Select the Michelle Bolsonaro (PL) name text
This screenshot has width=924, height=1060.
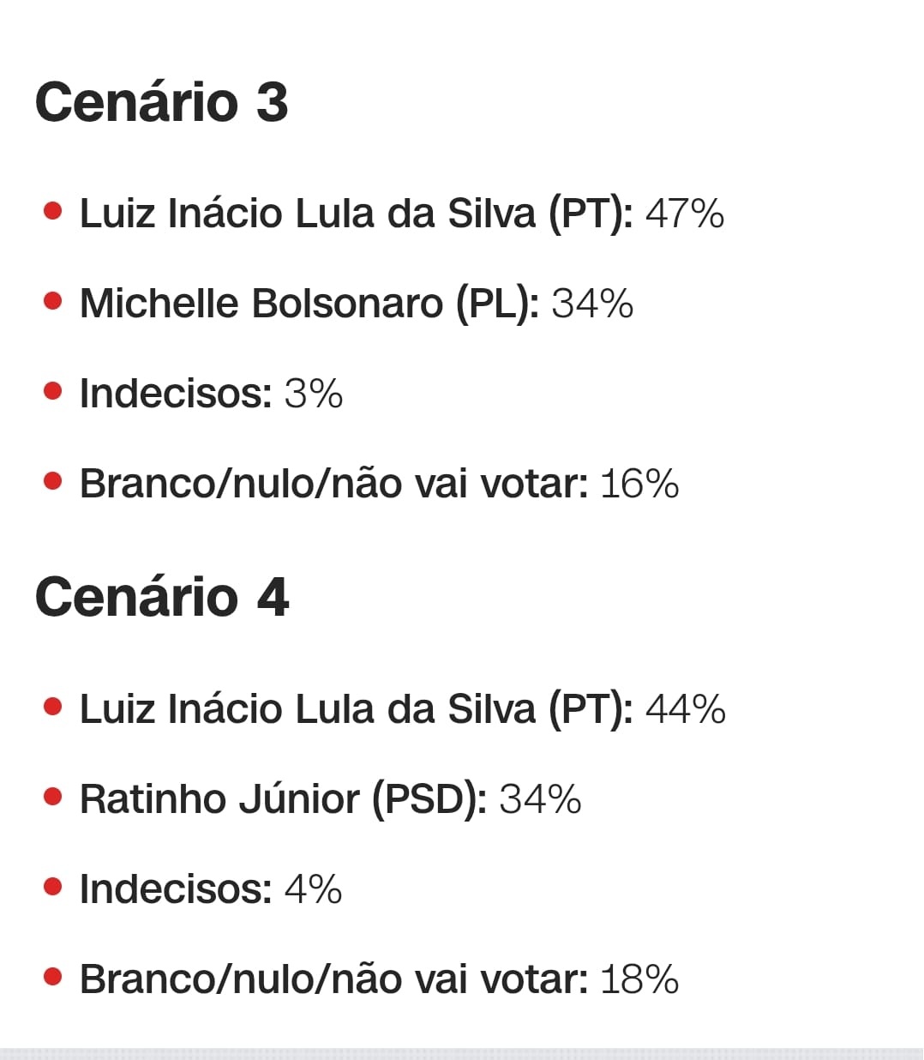click(x=309, y=304)
